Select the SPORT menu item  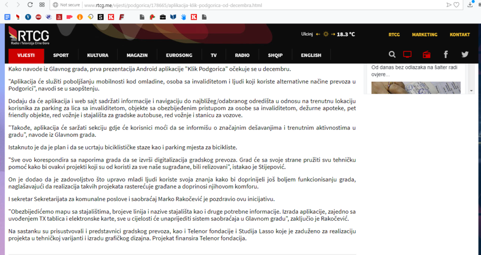61,55
